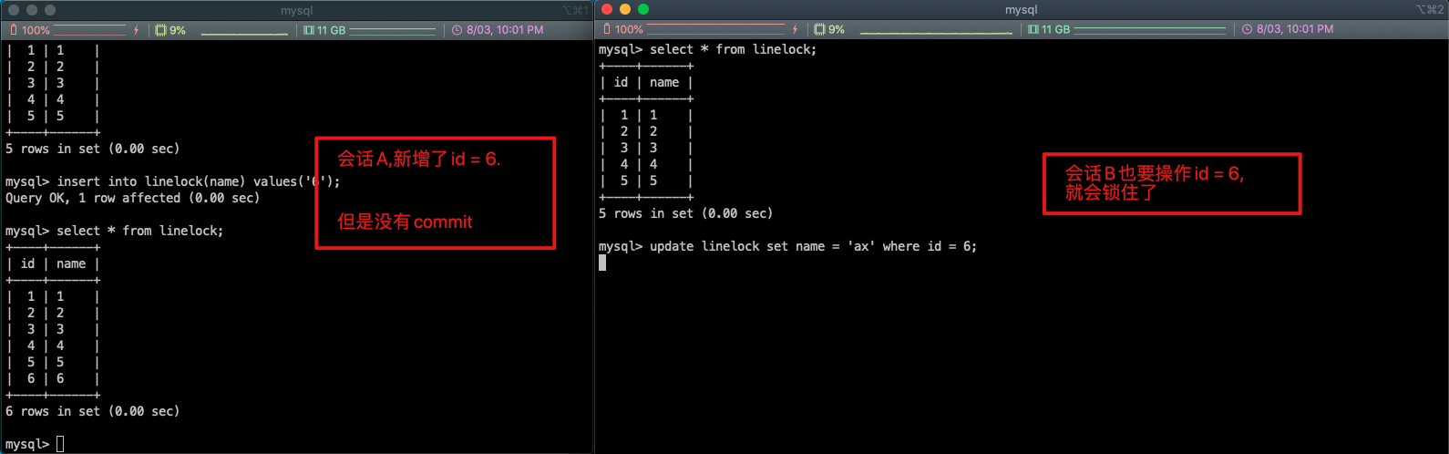Click the ⌥⌘1 shortcut label in left title bar
The height and width of the screenshot is (454, 1449).
[x=575, y=11]
